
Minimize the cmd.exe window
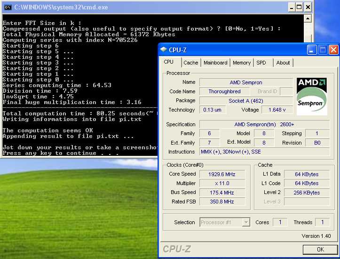pos(292,8)
